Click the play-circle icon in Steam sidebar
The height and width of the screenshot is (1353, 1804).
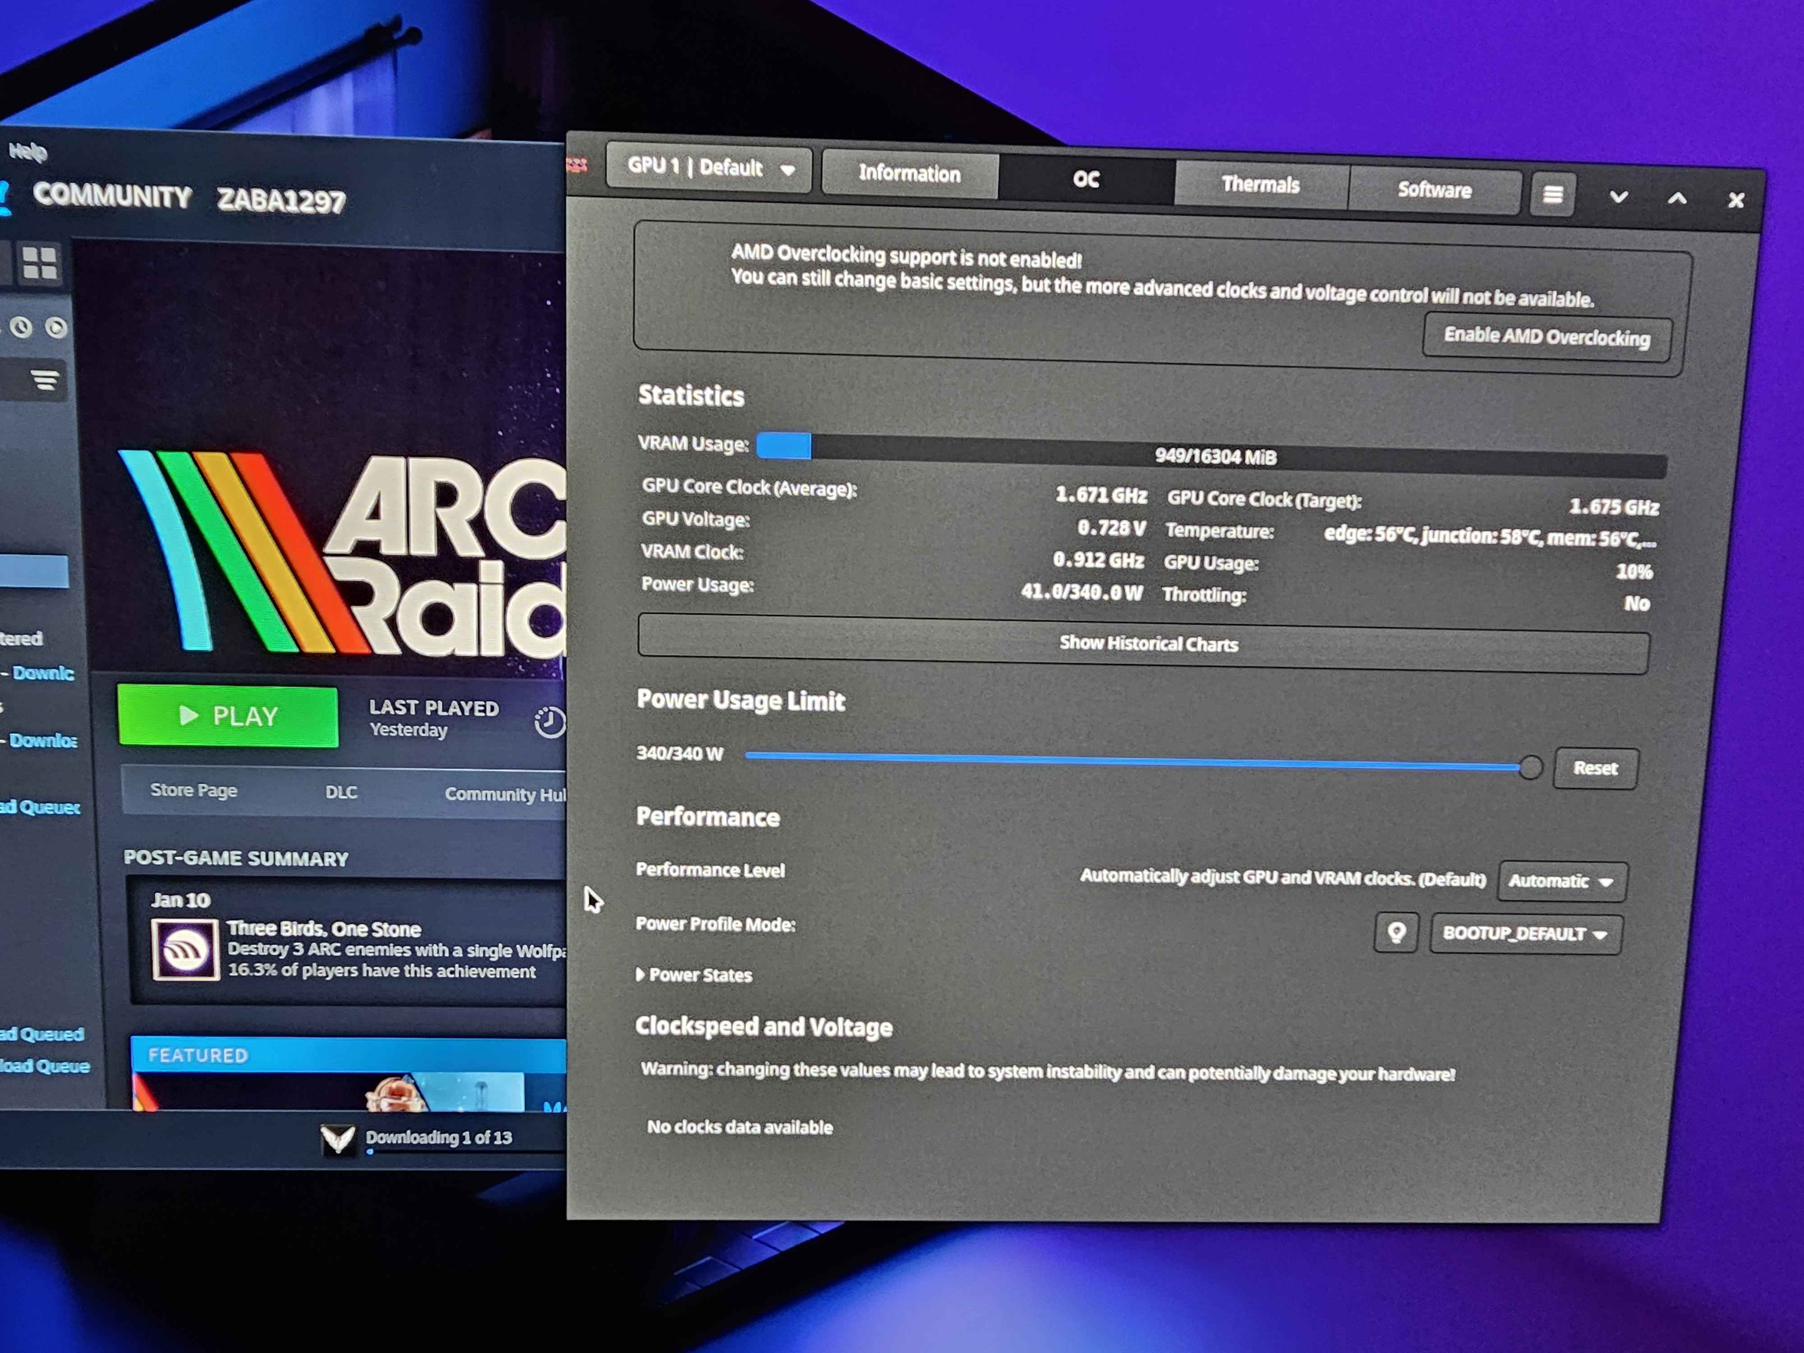(56, 328)
